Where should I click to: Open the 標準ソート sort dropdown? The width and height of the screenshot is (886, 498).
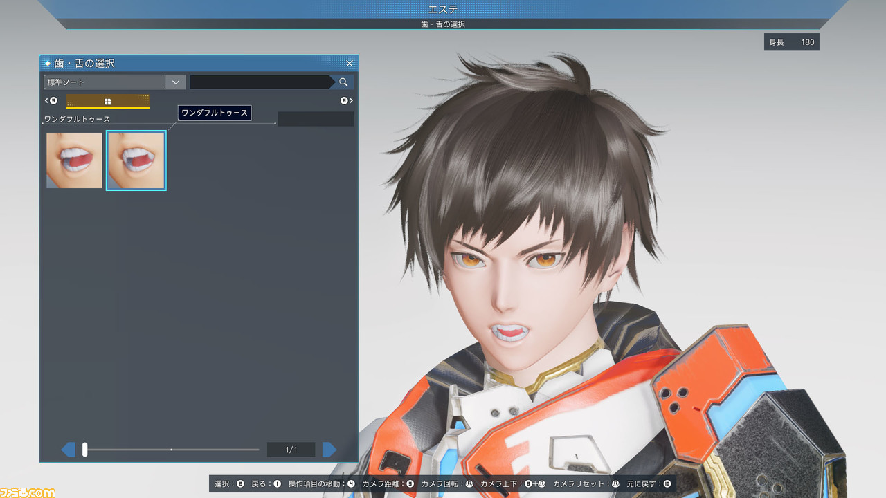pos(114,82)
